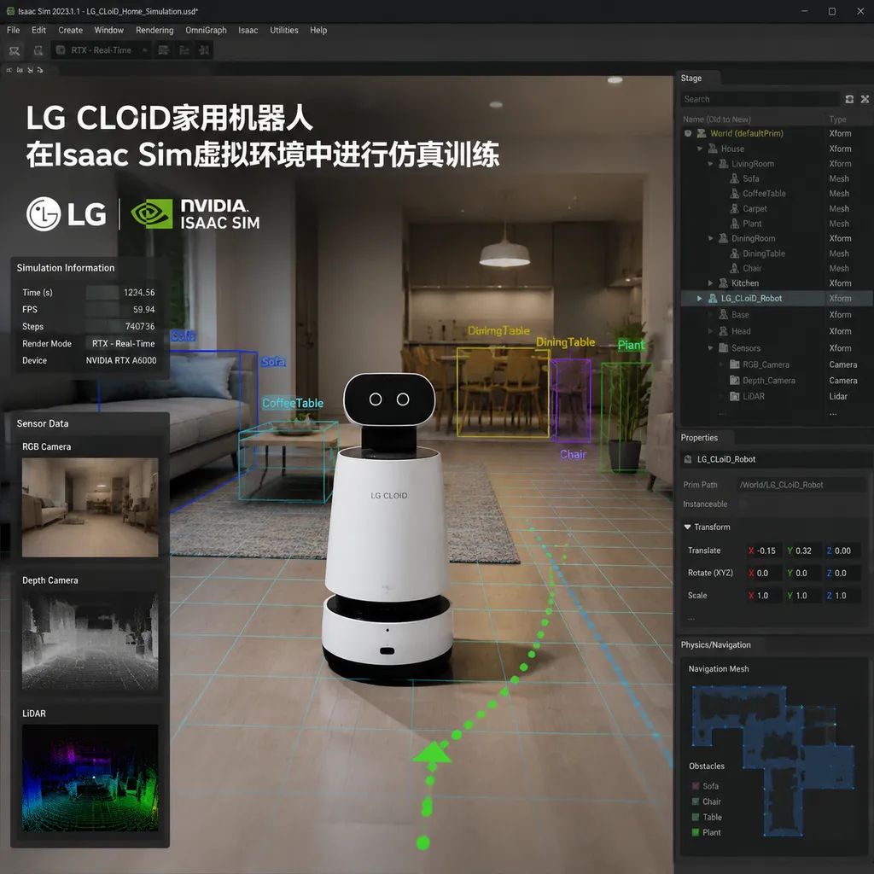
Task: Select the World prim icon
Action: click(702, 133)
